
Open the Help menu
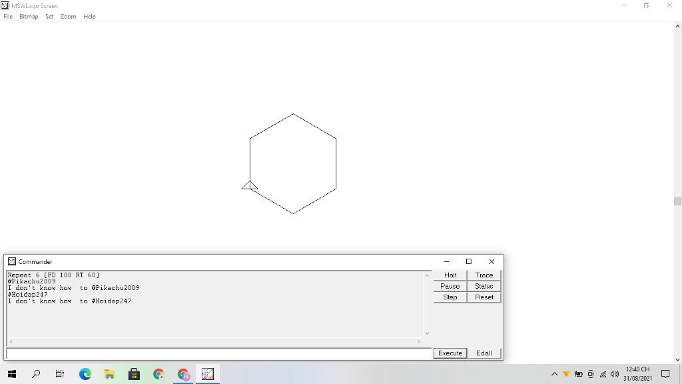[89, 17]
